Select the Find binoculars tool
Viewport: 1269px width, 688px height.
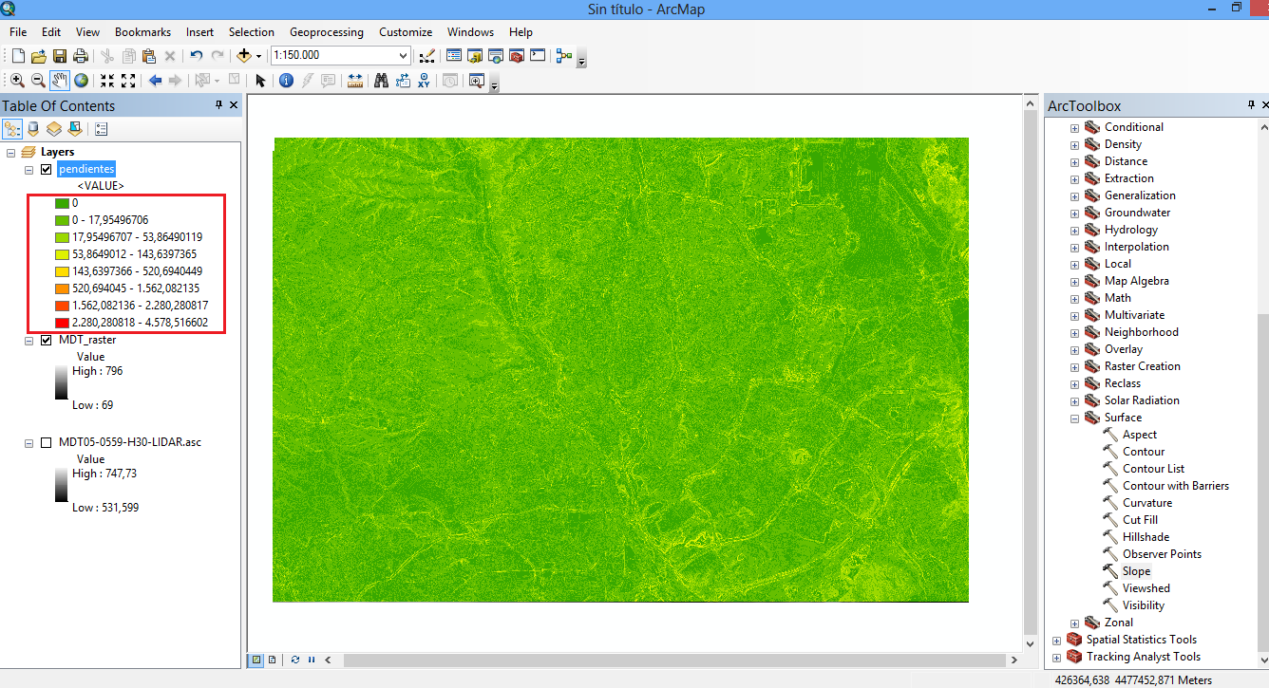[x=381, y=81]
